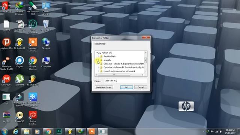The width and height of the screenshot is (240, 135).
Task: Open Windows Media Player from the taskbar
Action: tap(37, 132)
